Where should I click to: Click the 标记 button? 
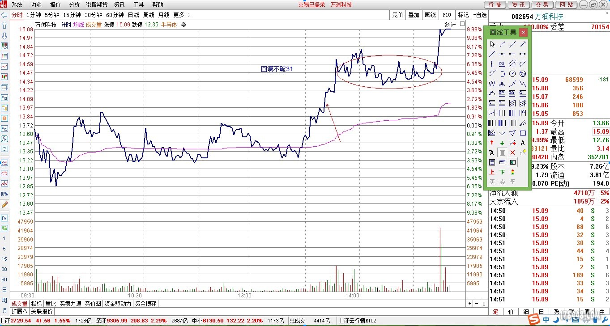463,15
